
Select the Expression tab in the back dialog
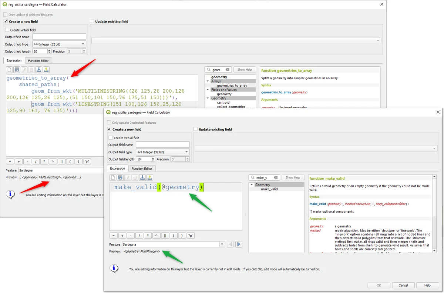[x=14, y=61]
